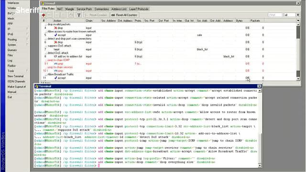Viewport: 306px width, 172px height.
Task: Open the PPP menu item
Action: (x=10, y=24)
